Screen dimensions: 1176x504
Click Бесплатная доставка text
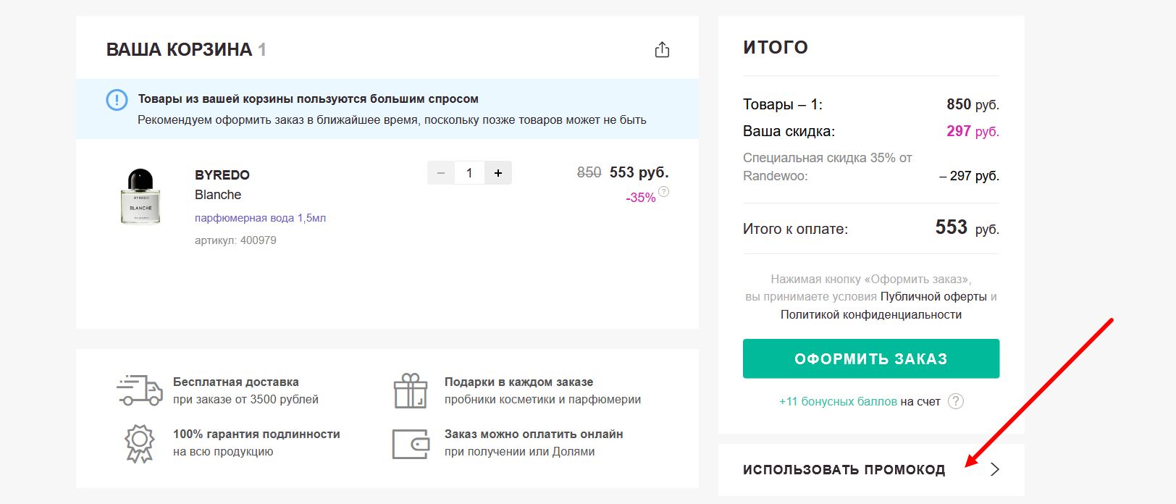[236, 382]
